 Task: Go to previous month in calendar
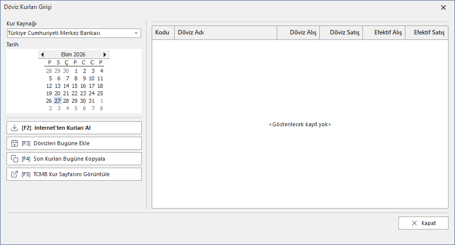click(x=43, y=54)
